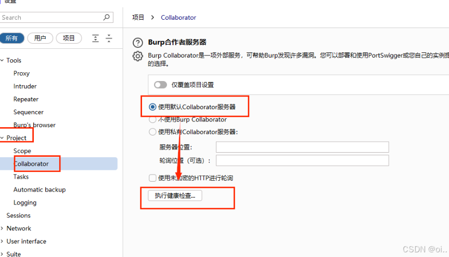Click the 服务器位置 input field
Viewport: 449px width, 257px height.
pos(302,147)
